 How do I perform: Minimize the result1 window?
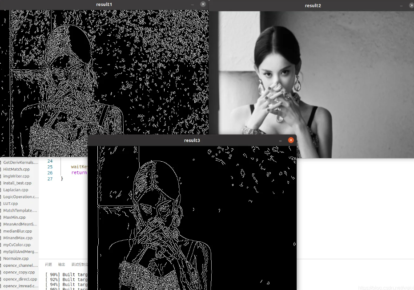pos(193,4)
